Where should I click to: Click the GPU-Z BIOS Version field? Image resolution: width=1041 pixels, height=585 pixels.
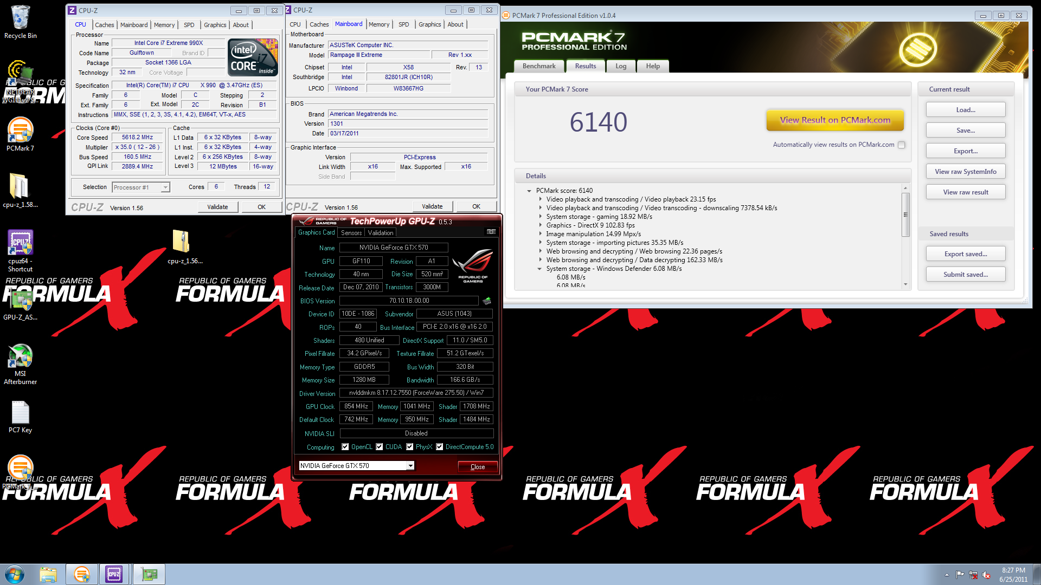(409, 301)
